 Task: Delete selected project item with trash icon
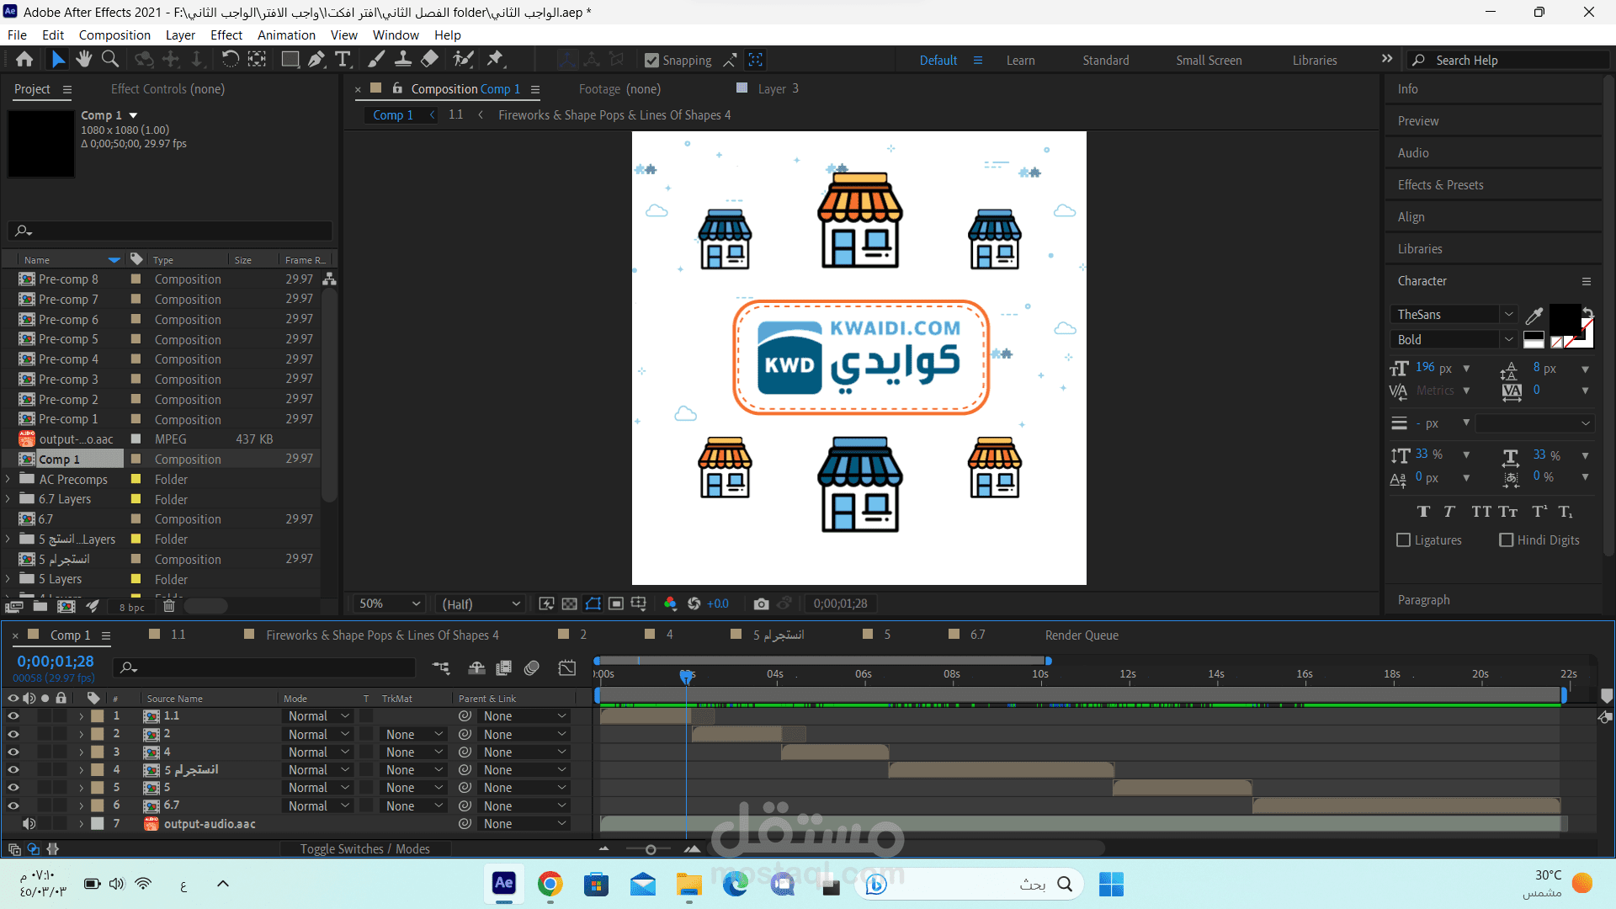coord(168,606)
